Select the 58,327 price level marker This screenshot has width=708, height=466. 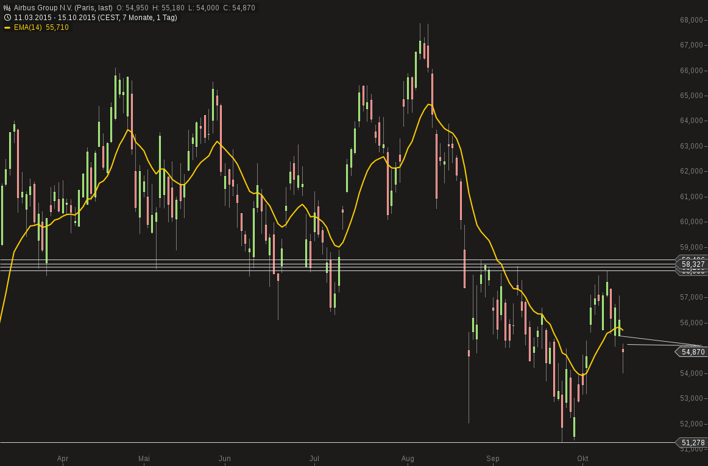[692, 264]
